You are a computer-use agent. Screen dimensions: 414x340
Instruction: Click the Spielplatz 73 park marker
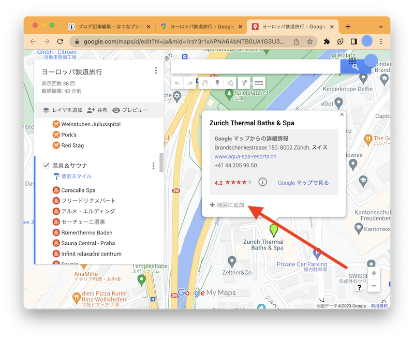click(229, 94)
